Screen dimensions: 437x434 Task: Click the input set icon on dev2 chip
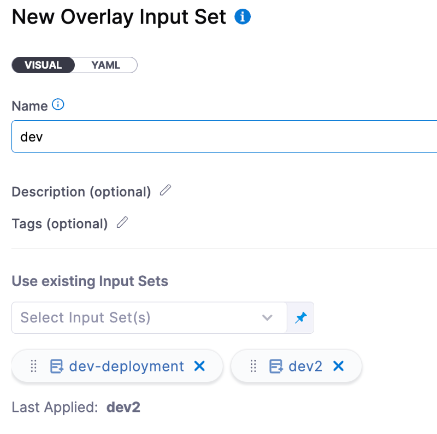coord(276,366)
